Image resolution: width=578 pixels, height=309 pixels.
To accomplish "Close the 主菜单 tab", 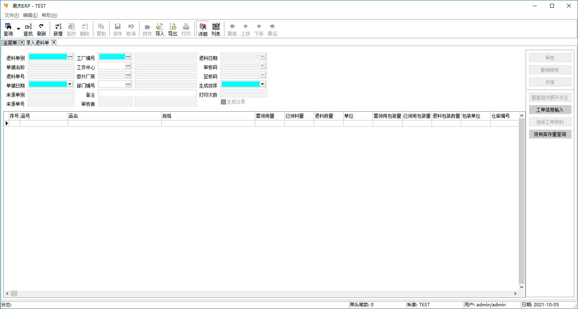I will [x=21, y=42].
